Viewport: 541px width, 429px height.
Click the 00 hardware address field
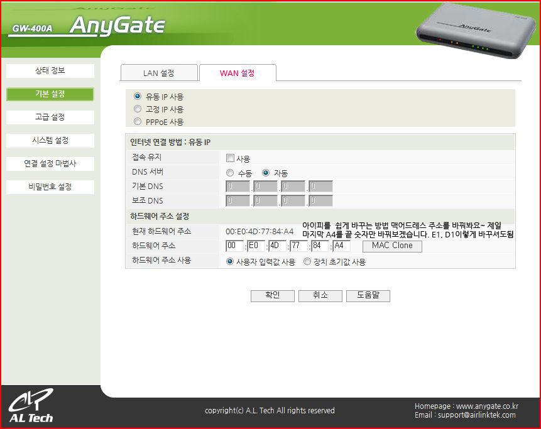234,246
